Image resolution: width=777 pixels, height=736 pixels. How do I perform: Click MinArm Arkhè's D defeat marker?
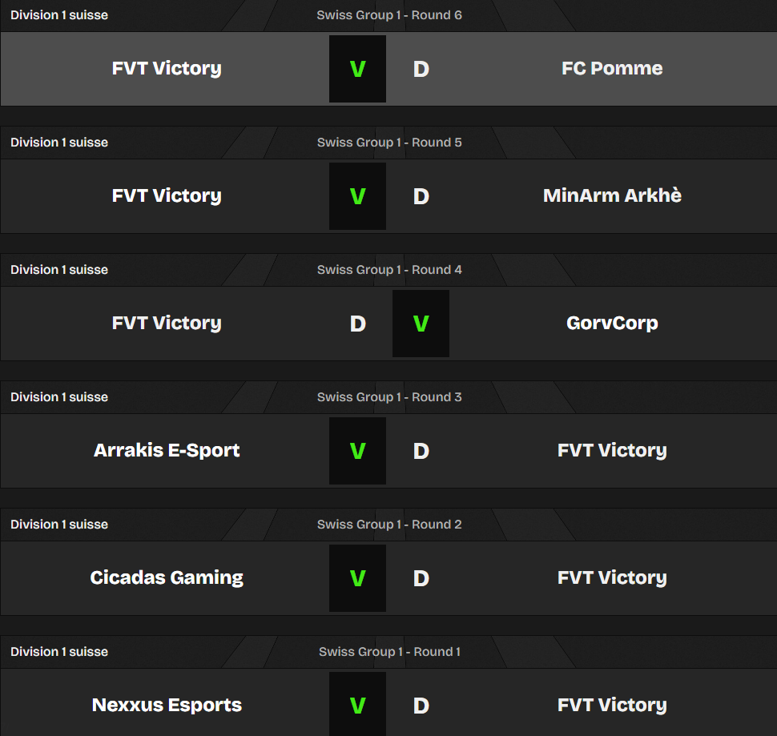point(421,196)
